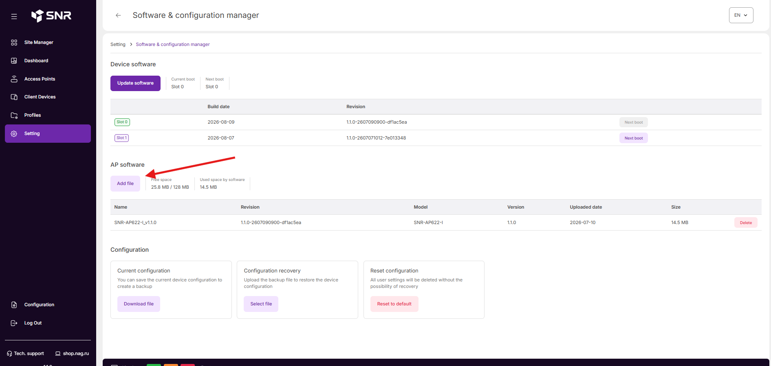Click the Model column header

pyautogui.click(x=421, y=207)
